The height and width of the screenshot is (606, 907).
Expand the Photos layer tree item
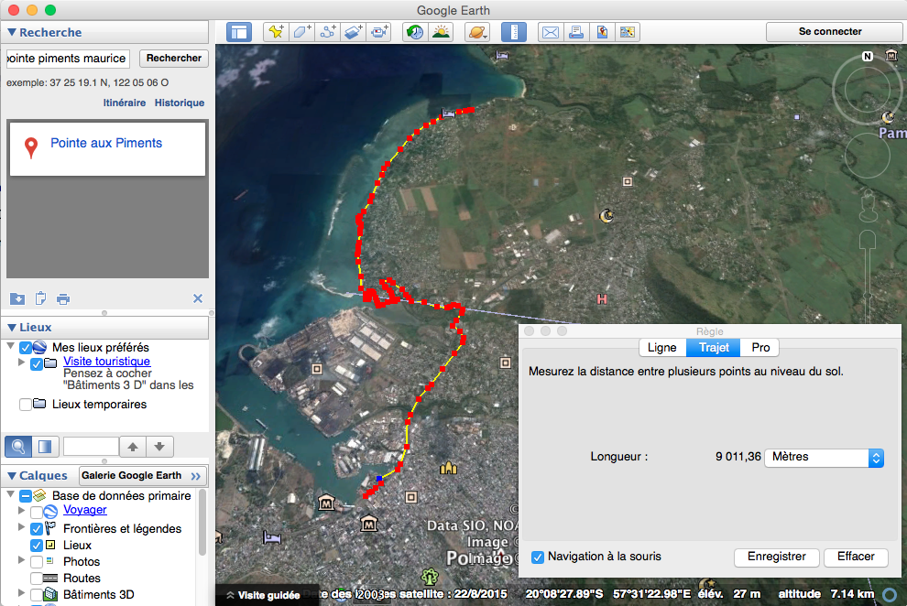20,561
